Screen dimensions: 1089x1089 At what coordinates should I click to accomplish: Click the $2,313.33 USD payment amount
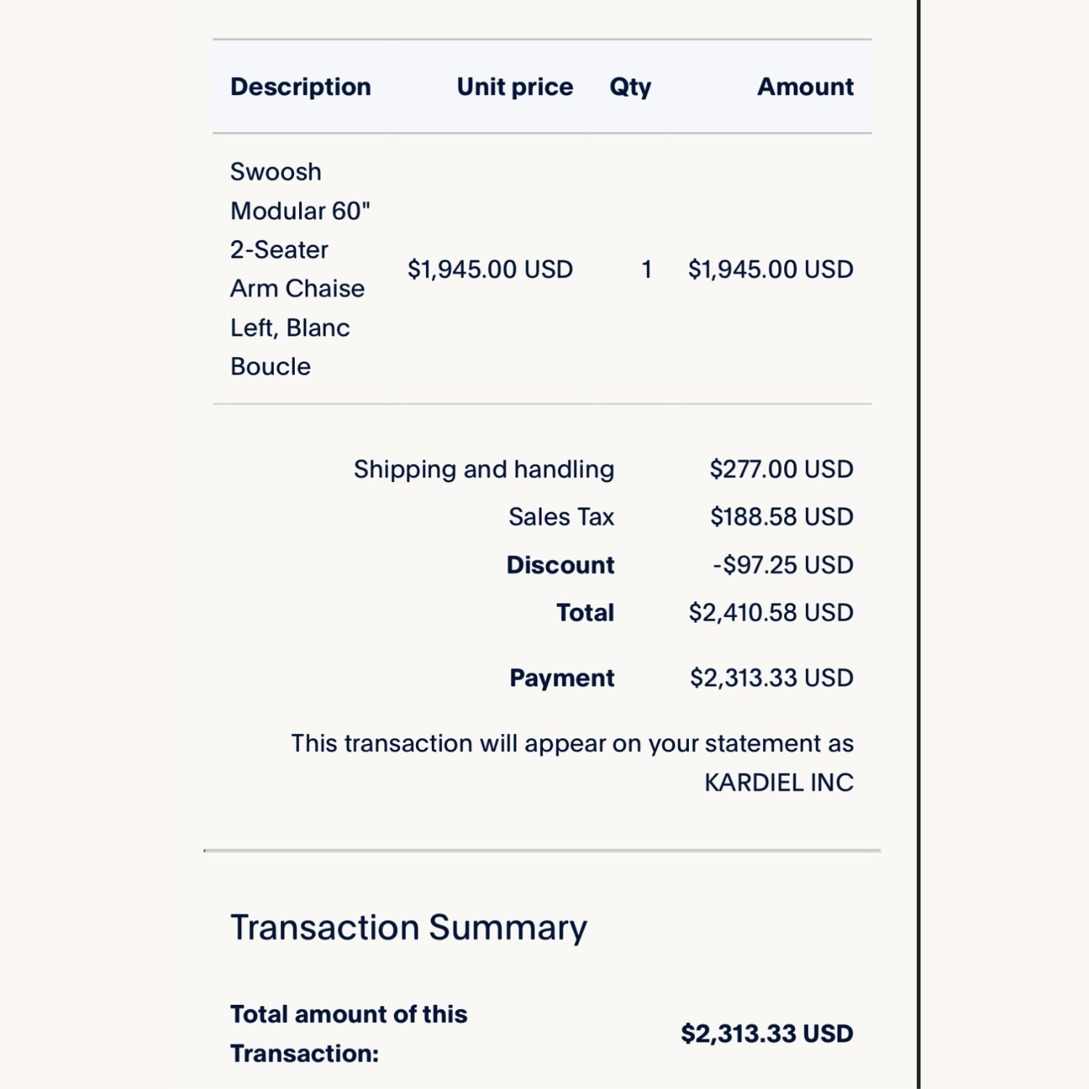(771, 678)
